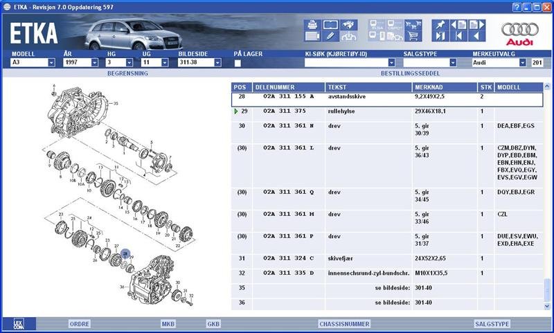Expand the MODELL dropdown showing A3
Image resolution: width=554 pixels, height=333 pixels.
51,62
